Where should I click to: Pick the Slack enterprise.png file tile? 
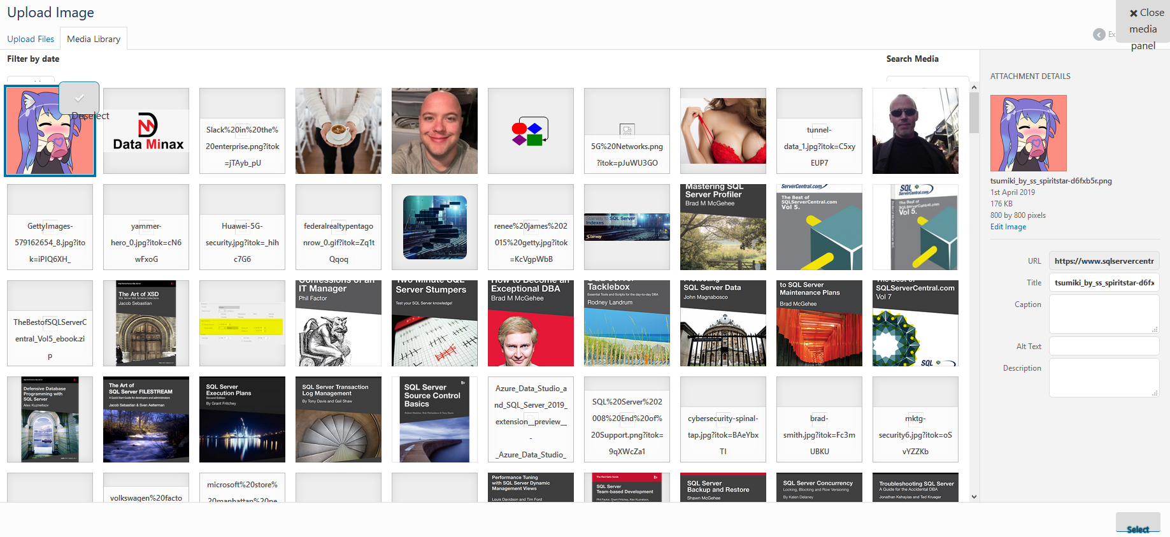click(x=243, y=131)
